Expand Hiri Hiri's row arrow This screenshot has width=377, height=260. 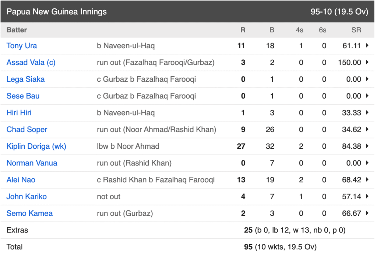click(x=367, y=112)
